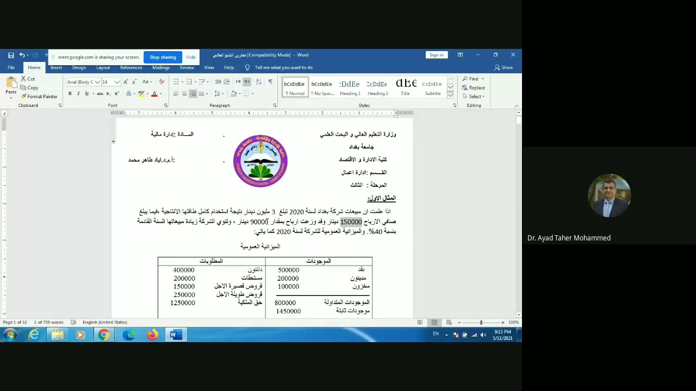The width and height of the screenshot is (696, 391).
Task: Open the Select dropdown in Editing
Action: (474, 97)
